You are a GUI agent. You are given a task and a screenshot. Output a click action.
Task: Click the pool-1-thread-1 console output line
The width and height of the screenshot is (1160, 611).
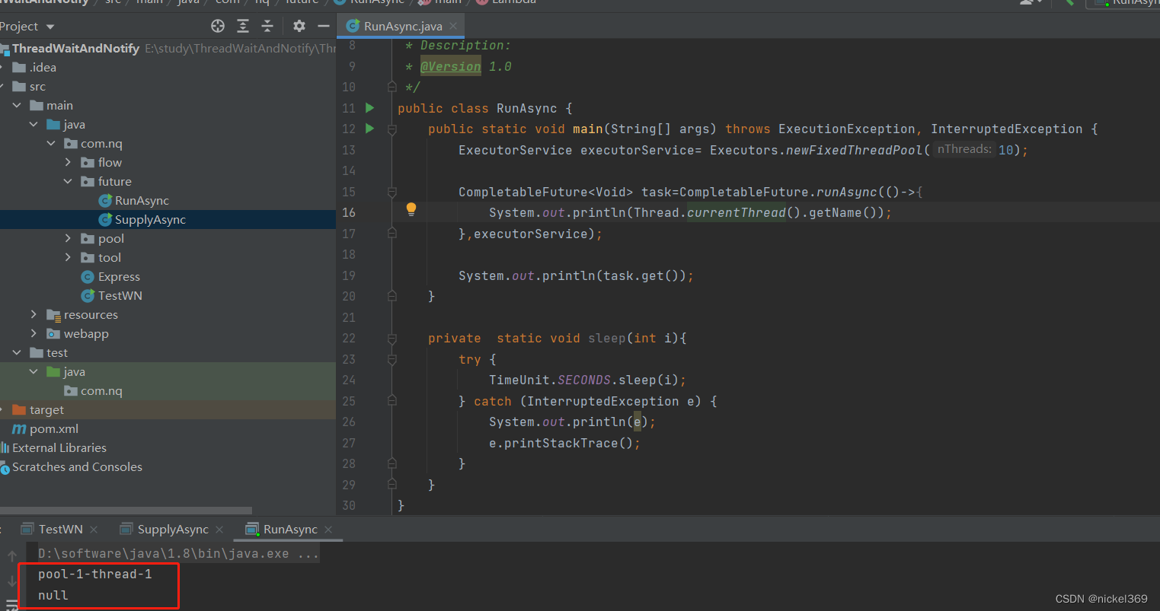pos(95,574)
